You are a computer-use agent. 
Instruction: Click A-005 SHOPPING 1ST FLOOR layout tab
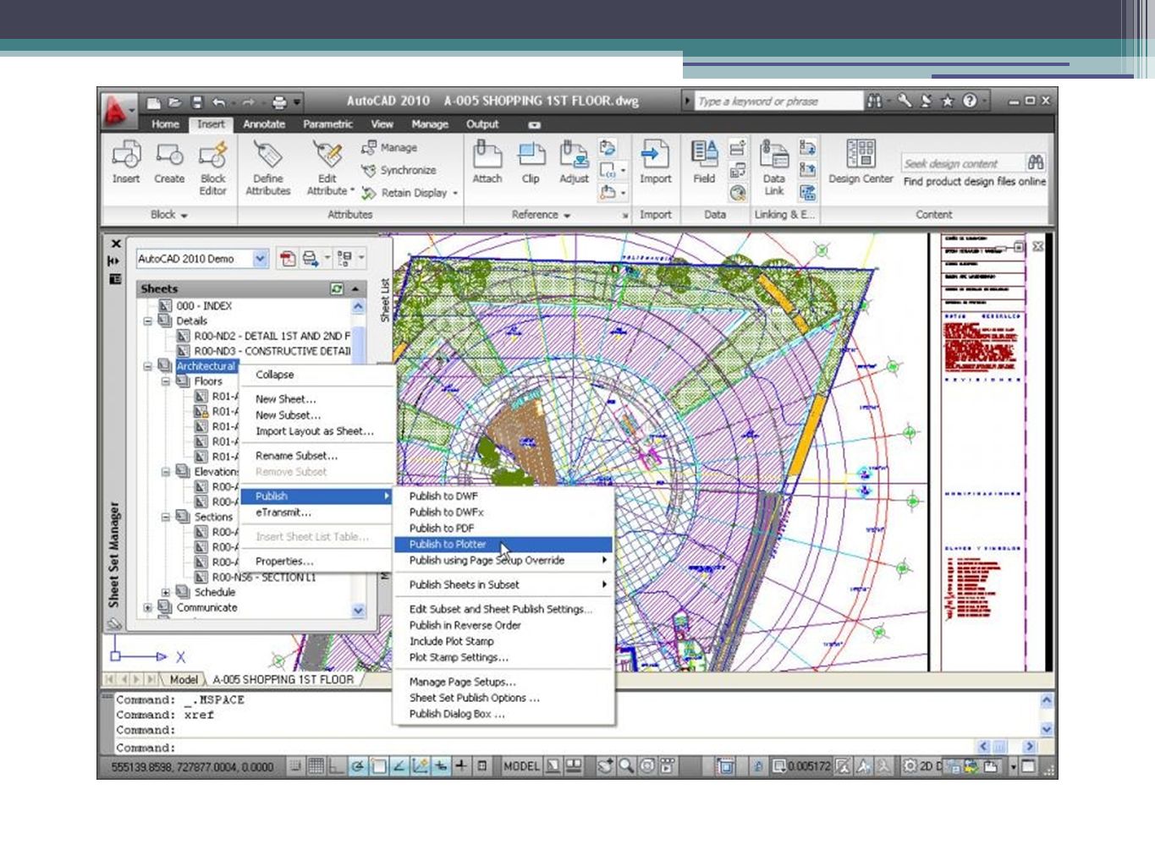pos(283,679)
